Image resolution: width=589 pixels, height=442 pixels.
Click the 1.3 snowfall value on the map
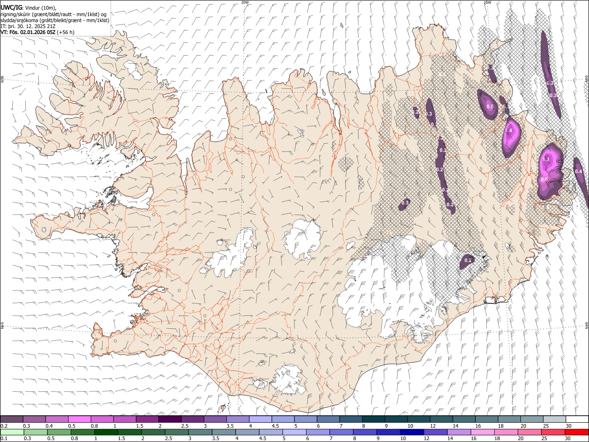(546, 159)
